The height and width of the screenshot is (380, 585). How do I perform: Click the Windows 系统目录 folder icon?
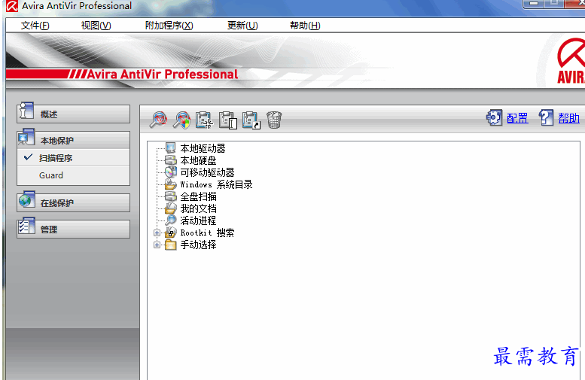coord(170,184)
